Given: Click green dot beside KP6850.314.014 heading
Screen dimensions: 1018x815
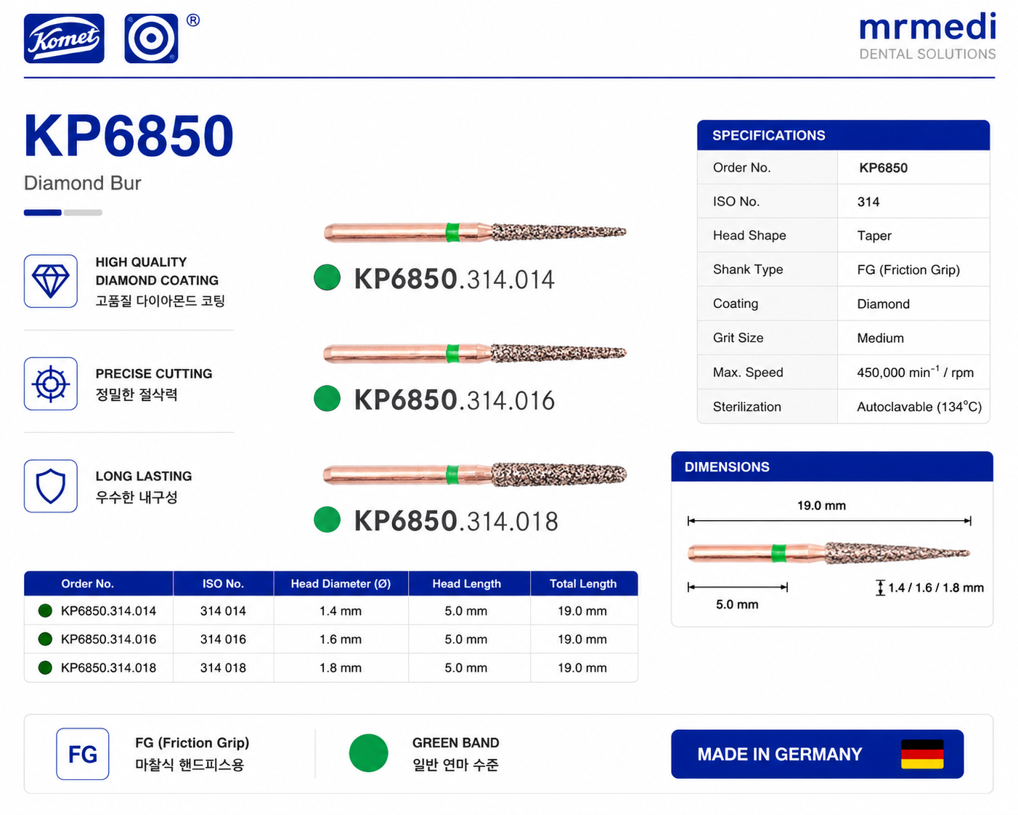Looking at the screenshot, I should pos(327,277).
